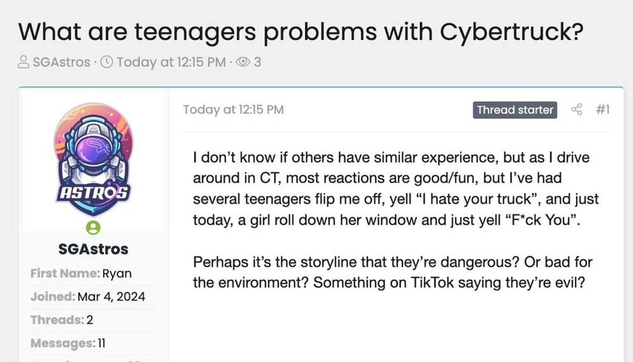The height and width of the screenshot is (362, 633).
Task: Open SGAstros profile from thread header
Action: pyautogui.click(x=61, y=63)
